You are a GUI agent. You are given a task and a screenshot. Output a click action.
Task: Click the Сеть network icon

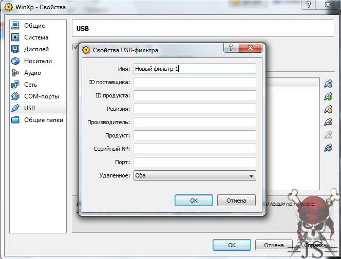click(15, 85)
